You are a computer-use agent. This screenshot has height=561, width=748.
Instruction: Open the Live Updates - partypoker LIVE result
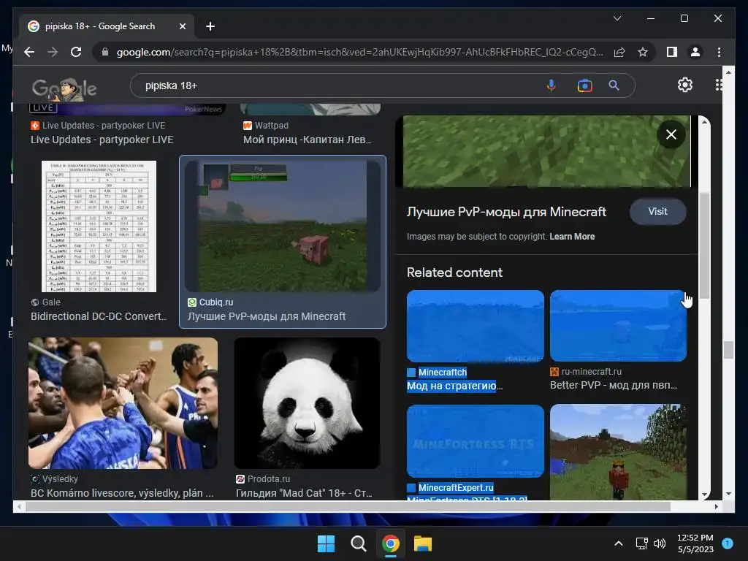(102, 140)
